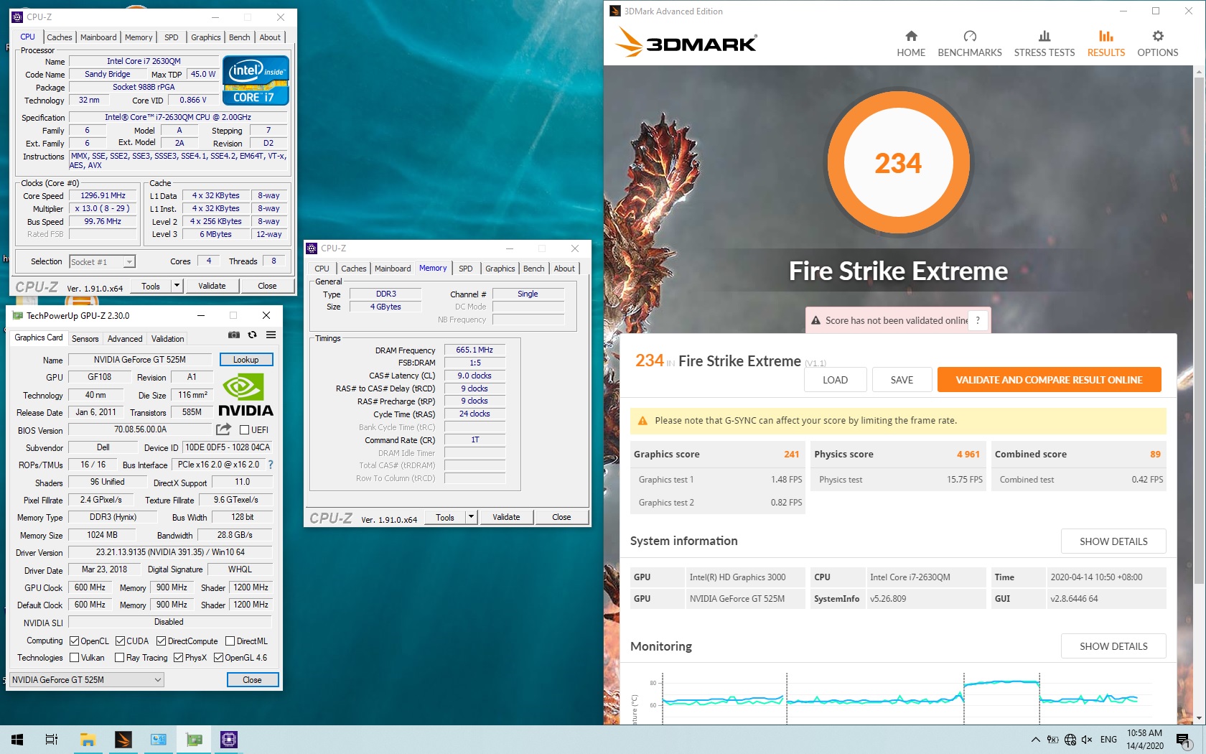Open Tools dropdown arrow in CPU-Z CPU window
This screenshot has height=754, width=1206.
(177, 286)
